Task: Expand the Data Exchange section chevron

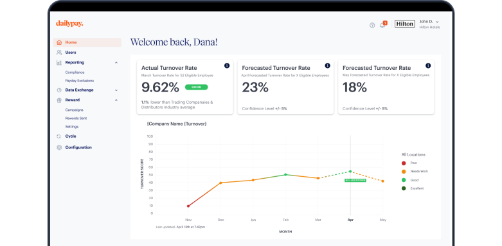Action: (x=116, y=90)
